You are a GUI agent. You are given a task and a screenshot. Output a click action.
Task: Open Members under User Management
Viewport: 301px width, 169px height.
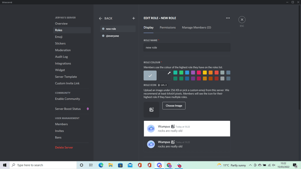[72, 124]
